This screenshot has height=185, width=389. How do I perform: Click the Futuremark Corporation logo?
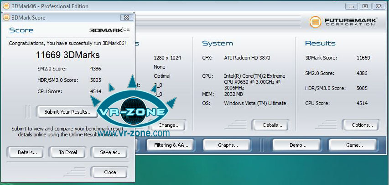pos(341,22)
